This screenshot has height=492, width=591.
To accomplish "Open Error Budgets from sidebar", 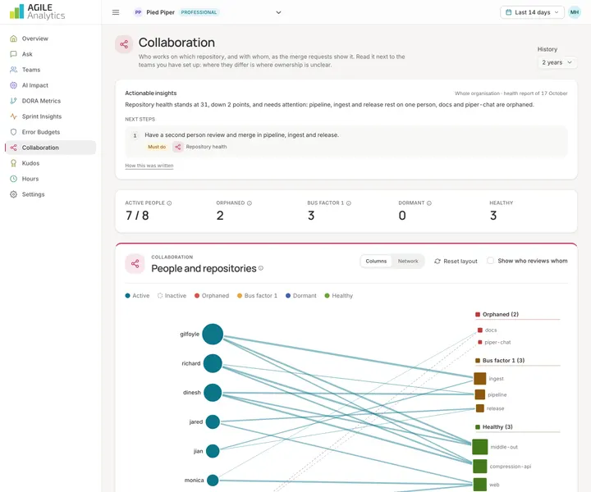I will 50,132.
